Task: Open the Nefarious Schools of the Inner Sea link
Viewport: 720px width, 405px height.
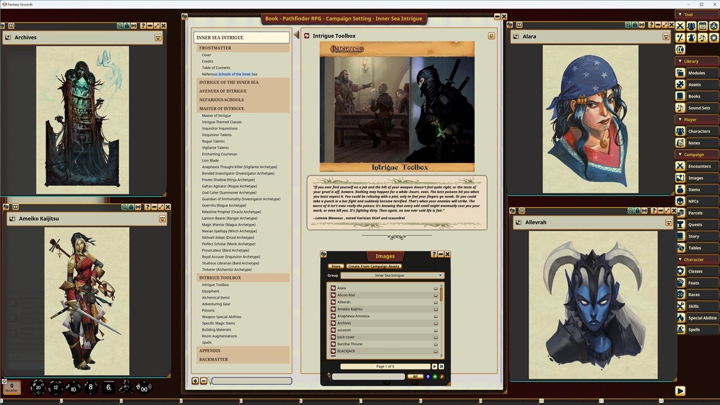Action: (x=229, y=74)
